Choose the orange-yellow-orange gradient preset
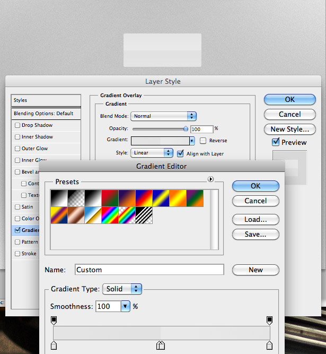This screenshot has width=326, height=354. [178, 198]
